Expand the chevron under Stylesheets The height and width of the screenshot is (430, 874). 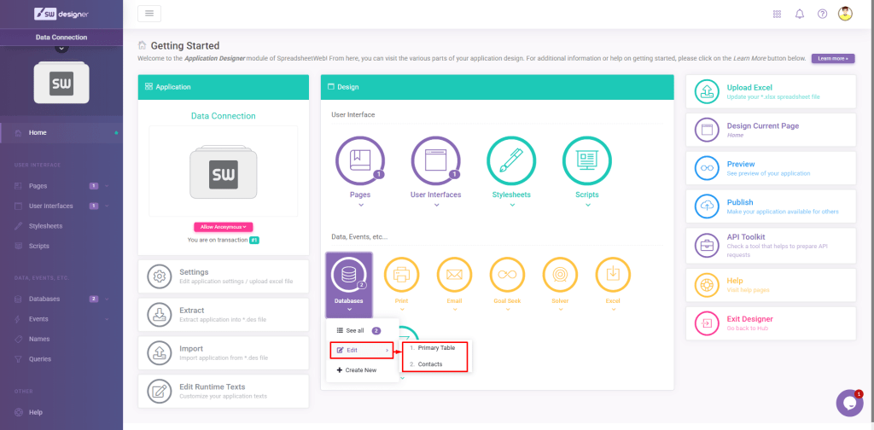(512, 205)
